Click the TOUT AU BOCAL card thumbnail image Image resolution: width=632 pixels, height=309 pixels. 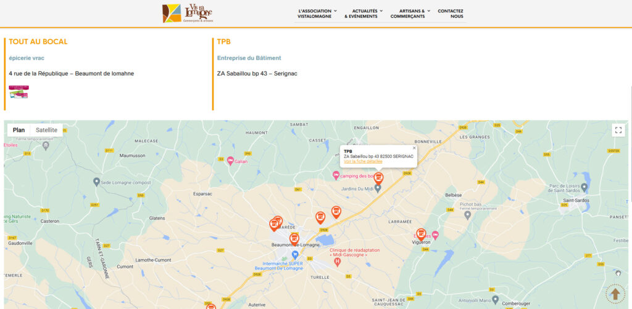click(19, 92)
